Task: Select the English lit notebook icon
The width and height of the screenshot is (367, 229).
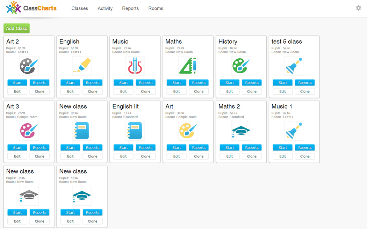Action: coord(135,131)
